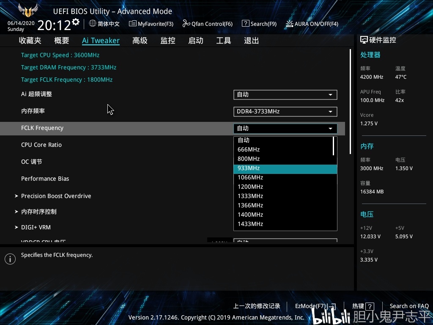
Task: Choose 1200MHz in FCLK list
Action: coord(285,187)
